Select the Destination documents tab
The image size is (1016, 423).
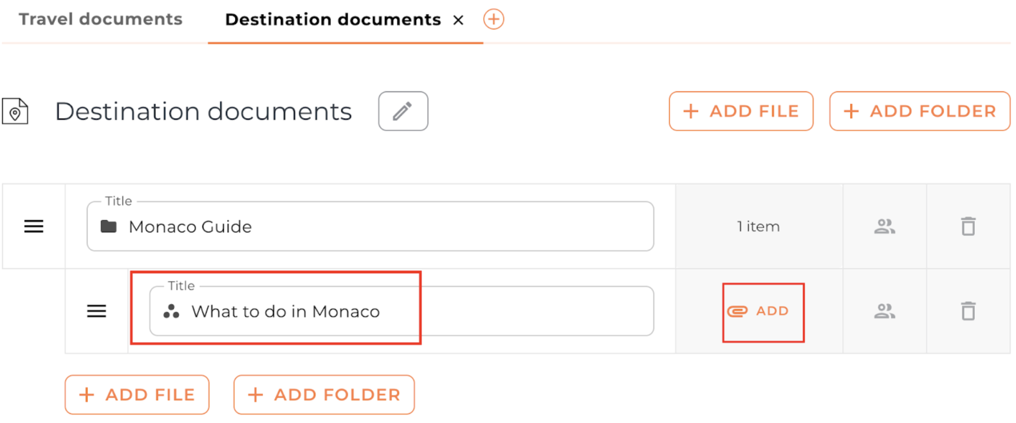pyautogui.click(x=332, y=20)
